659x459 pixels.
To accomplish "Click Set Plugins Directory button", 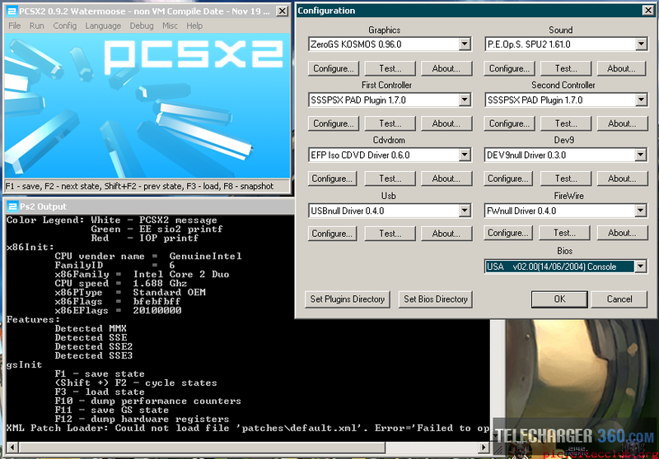I will tap(347, 299).
